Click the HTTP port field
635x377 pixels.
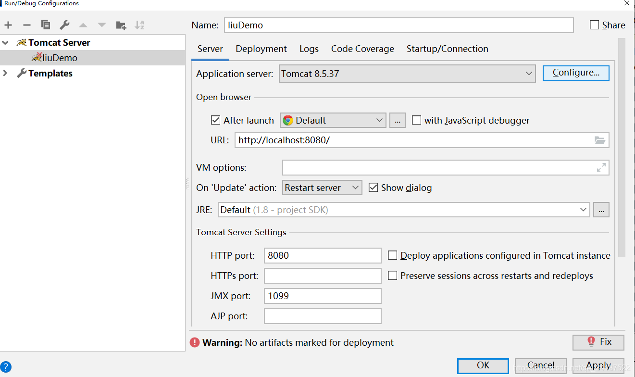(x=323, y=255)
